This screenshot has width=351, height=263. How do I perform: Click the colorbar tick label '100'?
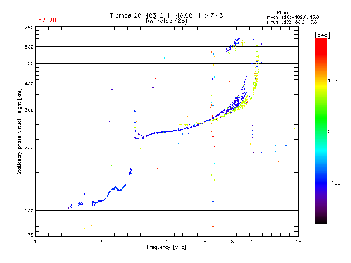click(x=332, y=81)
